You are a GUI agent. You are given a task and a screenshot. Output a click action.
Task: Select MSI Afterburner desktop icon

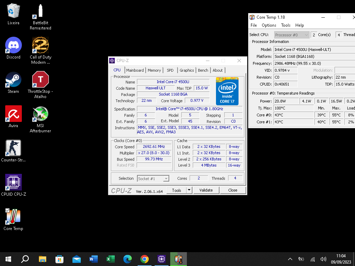pos(40,119)
